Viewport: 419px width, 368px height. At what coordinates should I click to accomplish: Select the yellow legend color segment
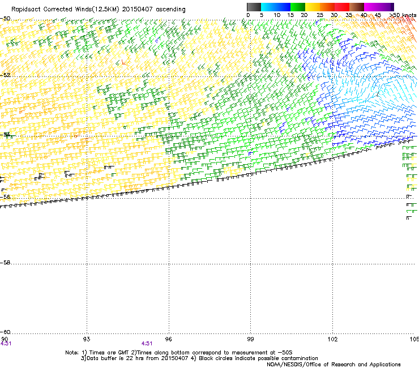pyautogui.click(x=313, y=7)
